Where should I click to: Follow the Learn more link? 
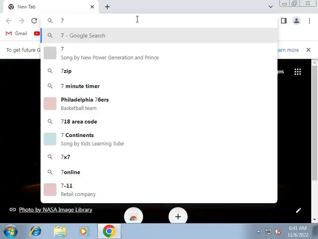(288, 50)
